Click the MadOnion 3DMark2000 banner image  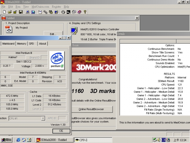click(x=94, y=64)
